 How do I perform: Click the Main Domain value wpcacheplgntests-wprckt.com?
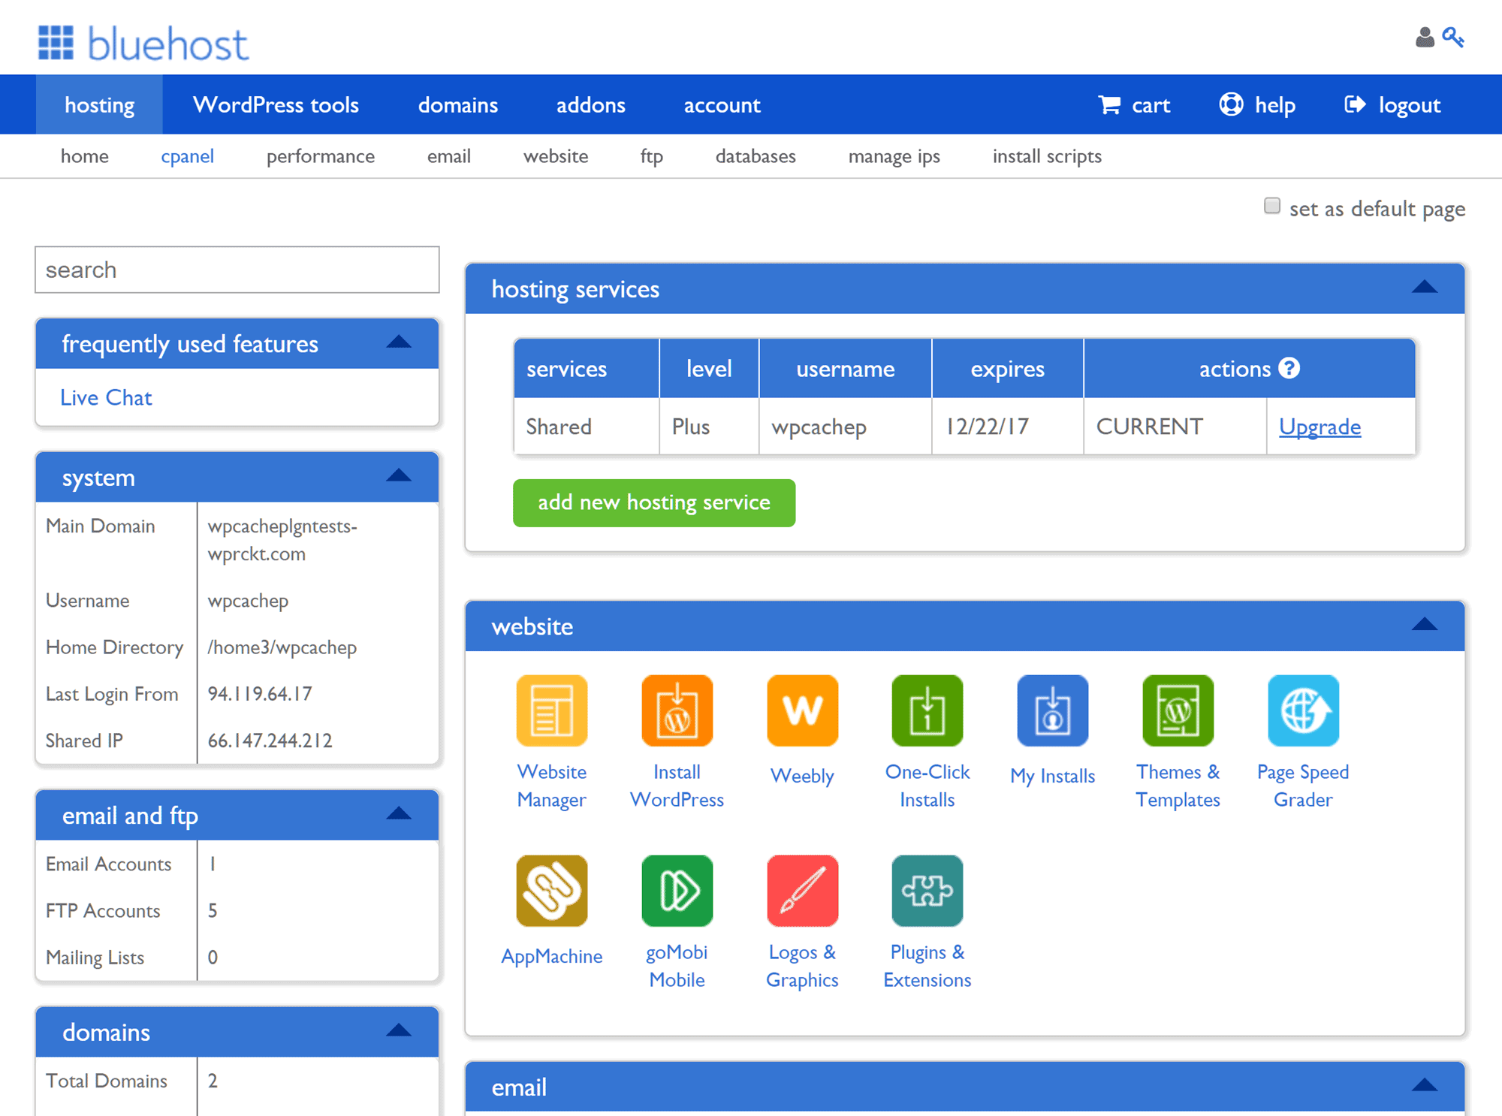pyautogui.click(x=282, y=540)
